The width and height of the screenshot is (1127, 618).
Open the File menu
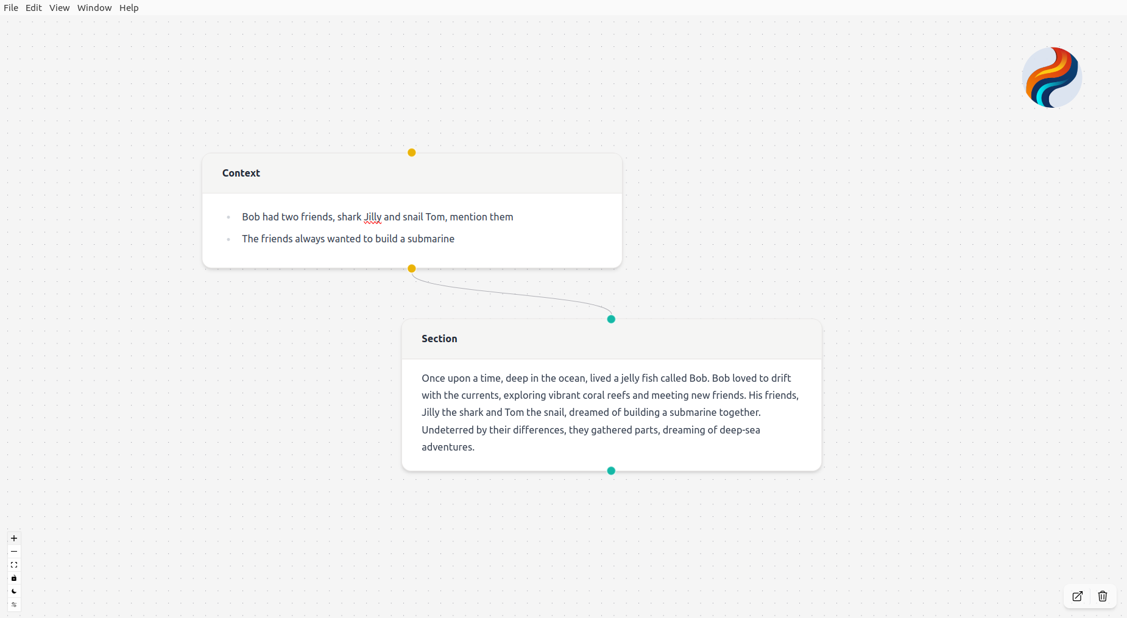(x=11, y=8)
